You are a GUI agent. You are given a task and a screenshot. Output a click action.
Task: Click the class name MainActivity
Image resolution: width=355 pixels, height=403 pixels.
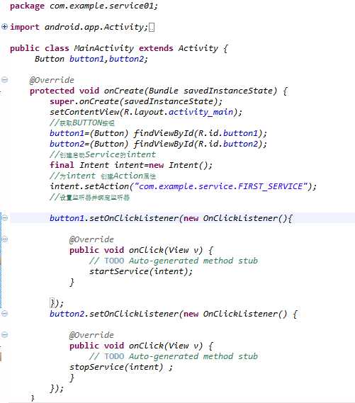point(104,48)
